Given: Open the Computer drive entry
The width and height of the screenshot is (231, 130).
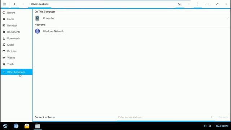Looking at the screenshot, I should (131, 18).
